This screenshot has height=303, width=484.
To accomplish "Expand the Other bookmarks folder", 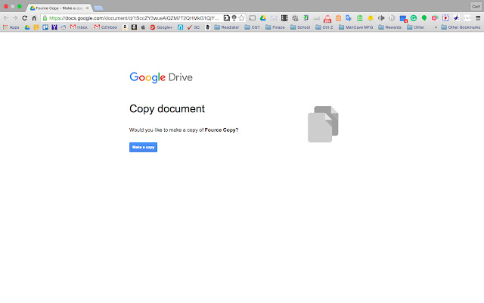I will point(416,27).
